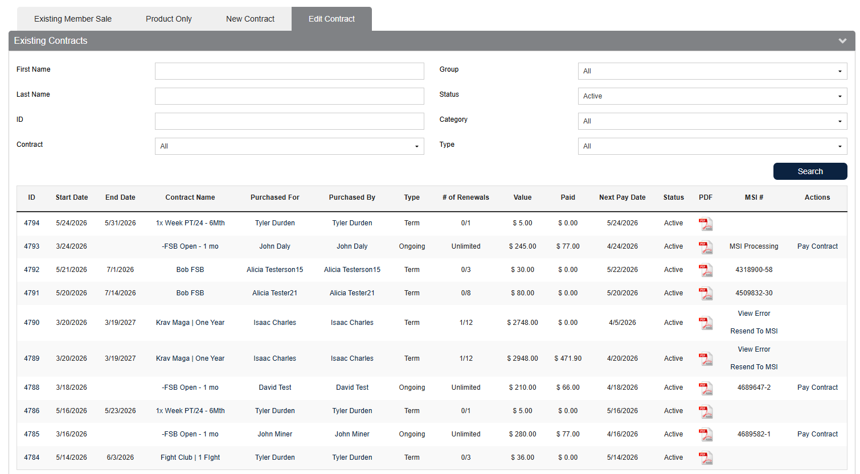Open PDF icon for contract 4794
Image resolution: width=860 pixels, height=474 pixels.
706,224
